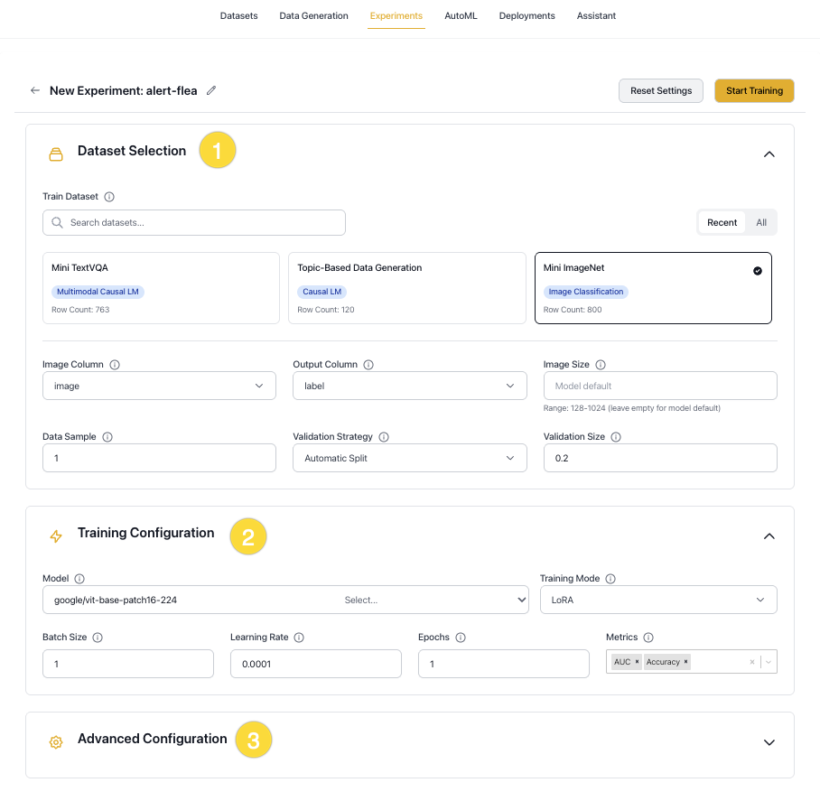This screenshot has height=801, width=820.
Task: Click info icon beside Image Size label
Action: [601, 365]
